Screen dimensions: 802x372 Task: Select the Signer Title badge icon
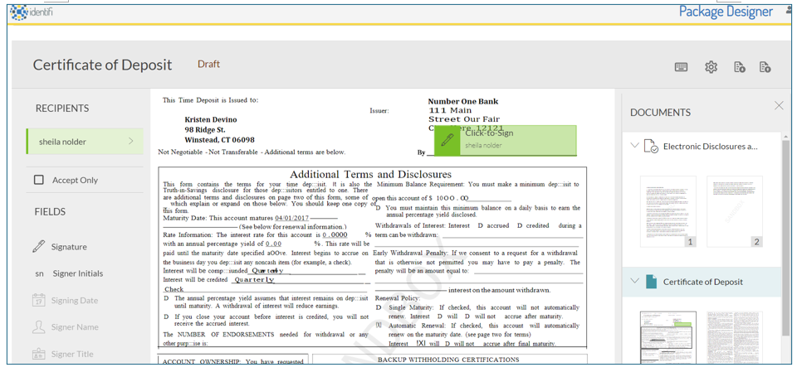pyautogui.click(x=38, y=354)
